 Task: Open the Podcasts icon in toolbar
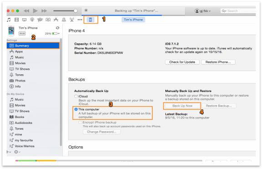coord(32,20)
